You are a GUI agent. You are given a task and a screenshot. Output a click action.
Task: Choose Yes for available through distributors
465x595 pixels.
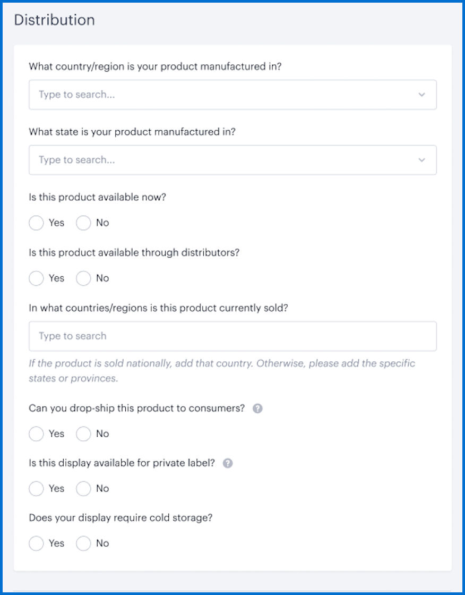click(36, 278)
